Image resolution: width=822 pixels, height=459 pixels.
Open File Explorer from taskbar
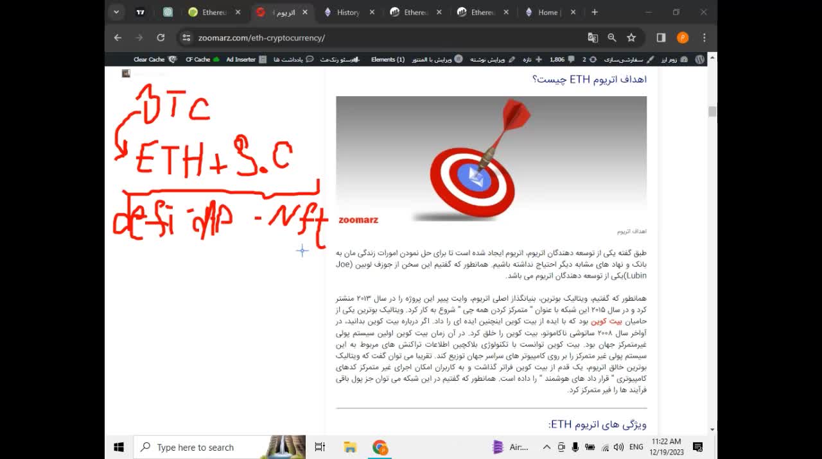pyautogui.click(x=350, y=447)
